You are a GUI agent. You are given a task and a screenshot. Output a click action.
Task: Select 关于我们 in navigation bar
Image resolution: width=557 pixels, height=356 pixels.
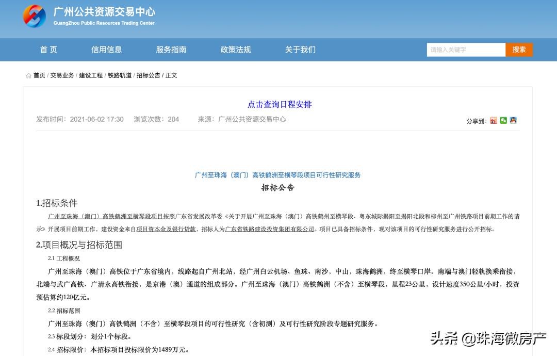coord(300,50)
